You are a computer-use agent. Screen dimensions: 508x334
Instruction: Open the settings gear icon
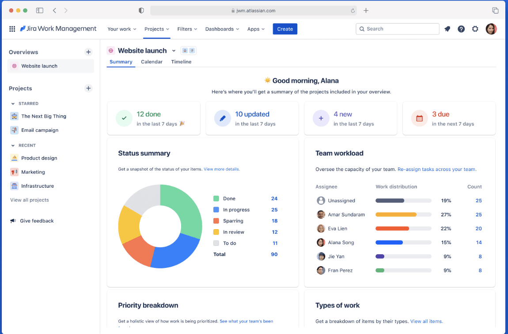click(x=475, y=29)
